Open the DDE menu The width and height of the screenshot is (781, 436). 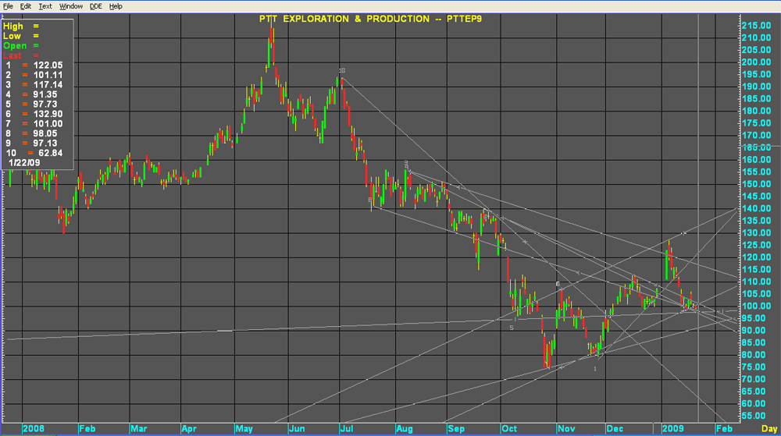(95, 6)
